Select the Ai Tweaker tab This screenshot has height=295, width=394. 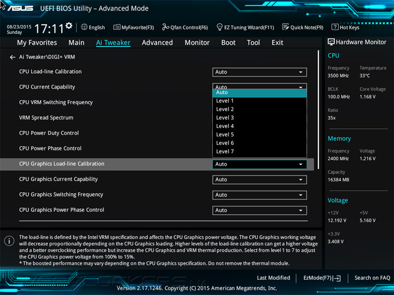click(x=113, y=43)
